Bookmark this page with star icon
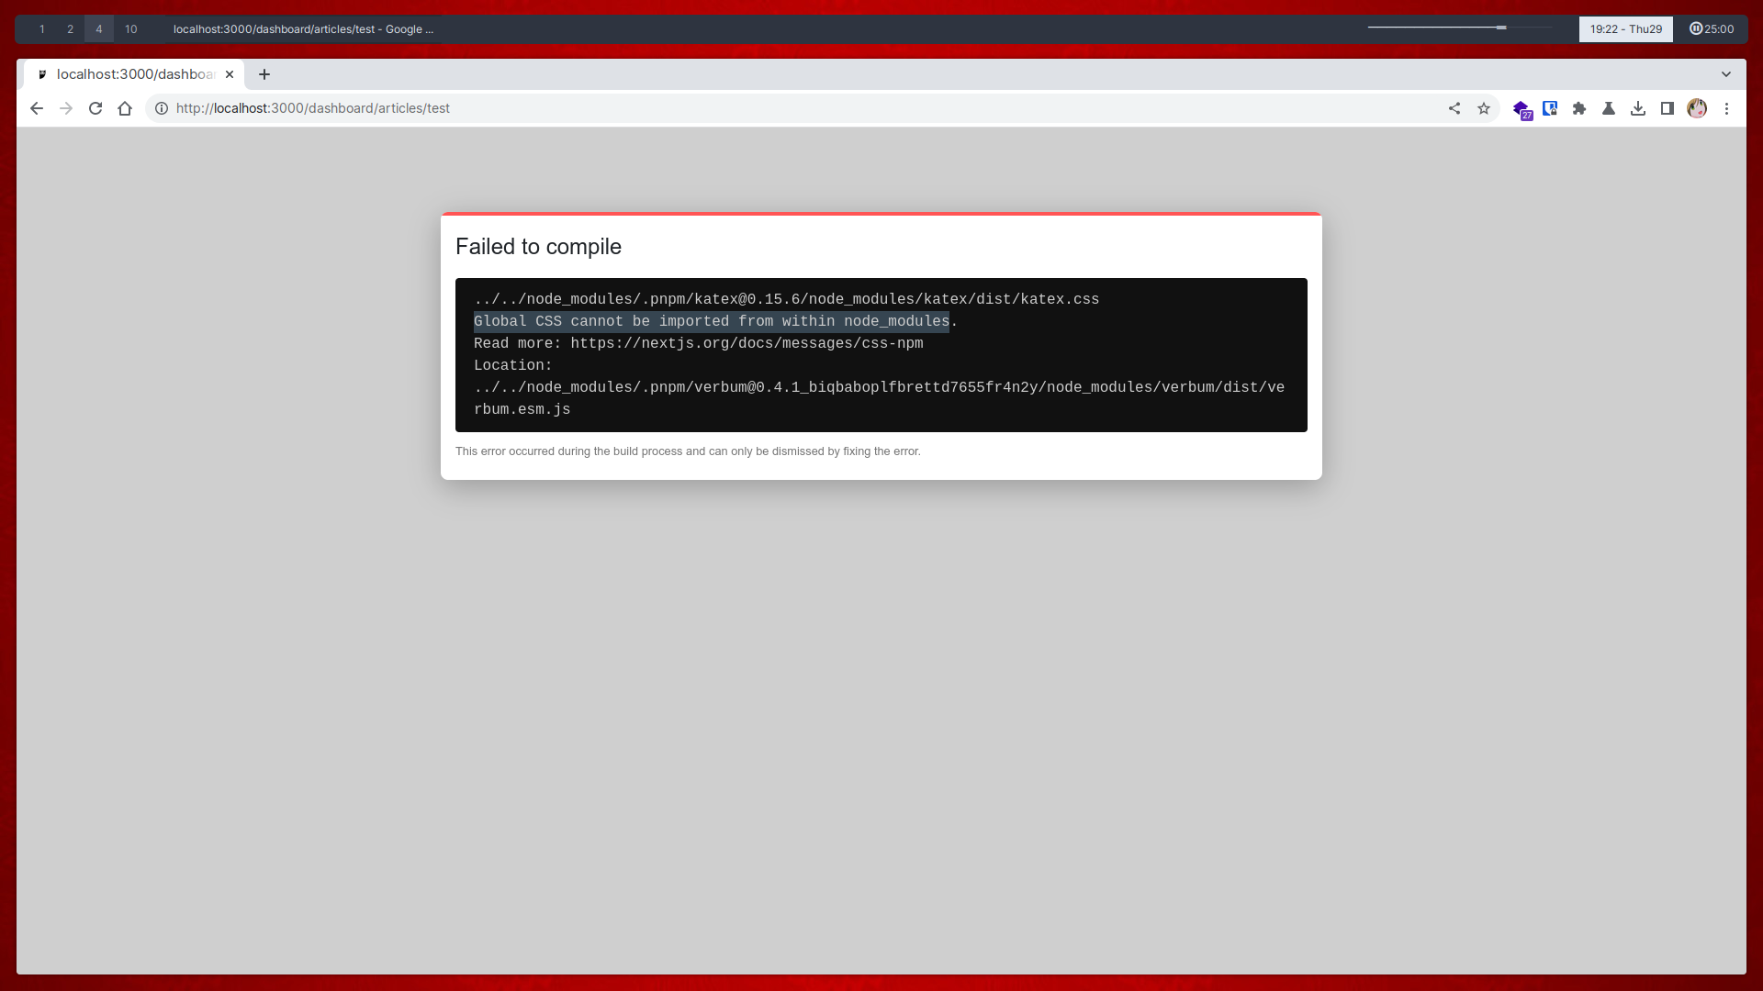The height and width of the screenshot is (991, 1763). [x=1484, y=108]
